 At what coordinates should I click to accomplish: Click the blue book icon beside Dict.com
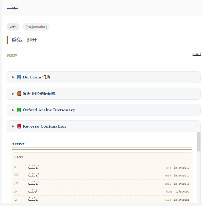click(x=19, y=77)
